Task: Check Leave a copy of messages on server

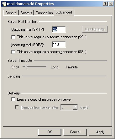Action: (x=13, y=99)
